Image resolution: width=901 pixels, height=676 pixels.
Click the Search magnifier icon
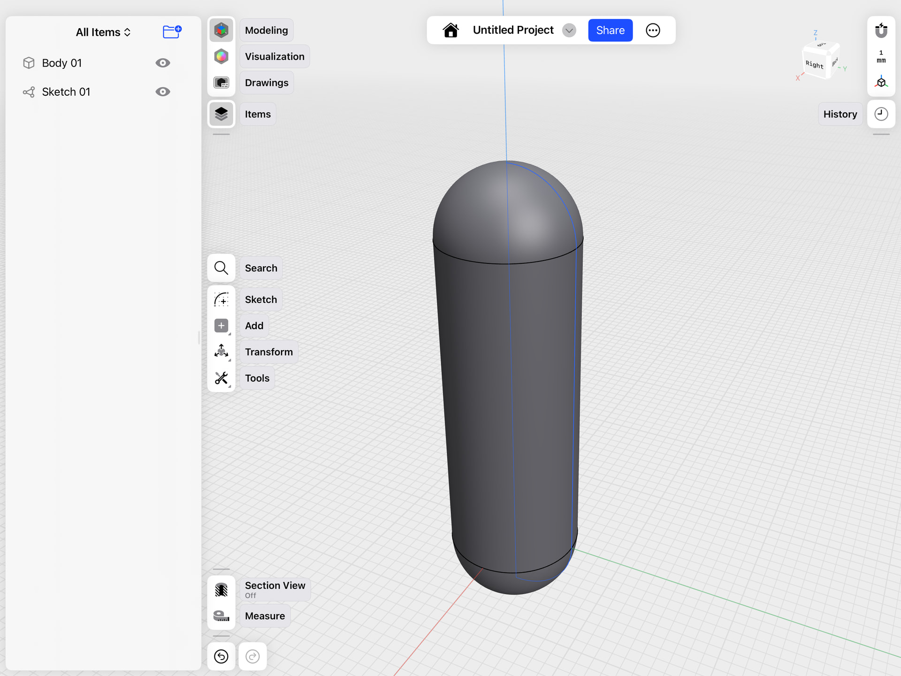(221, 268)
